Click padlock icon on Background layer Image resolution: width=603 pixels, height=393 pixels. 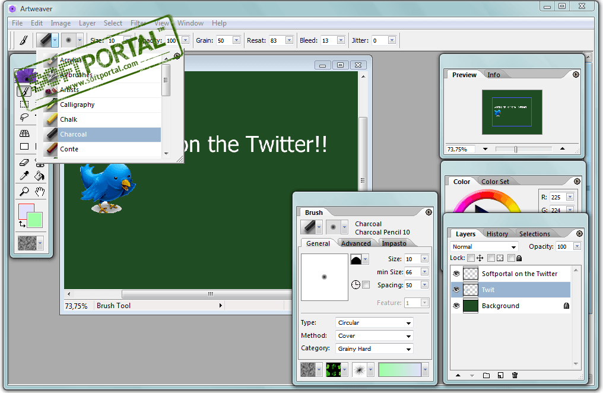(x=566, y=306)
